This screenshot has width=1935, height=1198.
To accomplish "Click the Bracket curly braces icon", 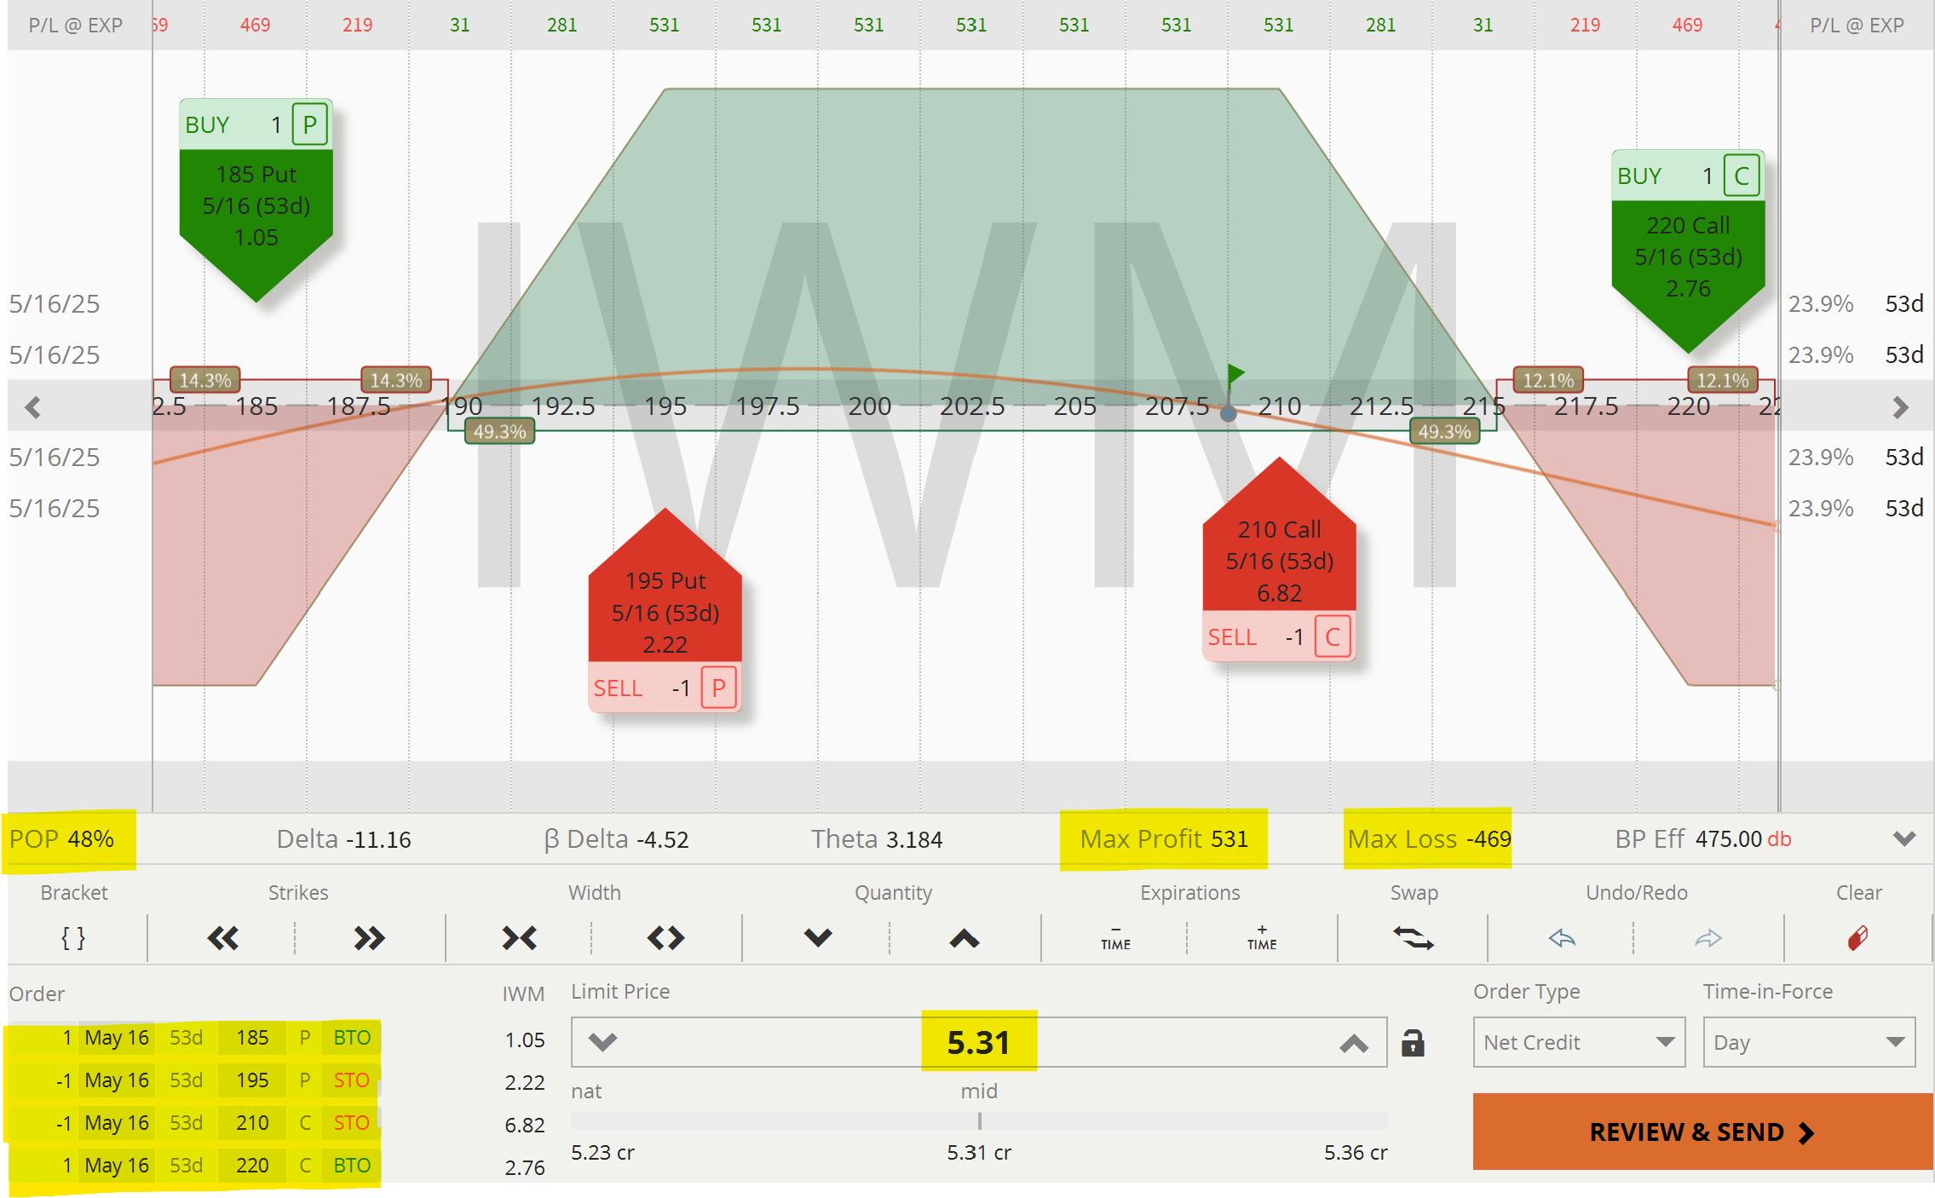I will [x=73, y=938].
